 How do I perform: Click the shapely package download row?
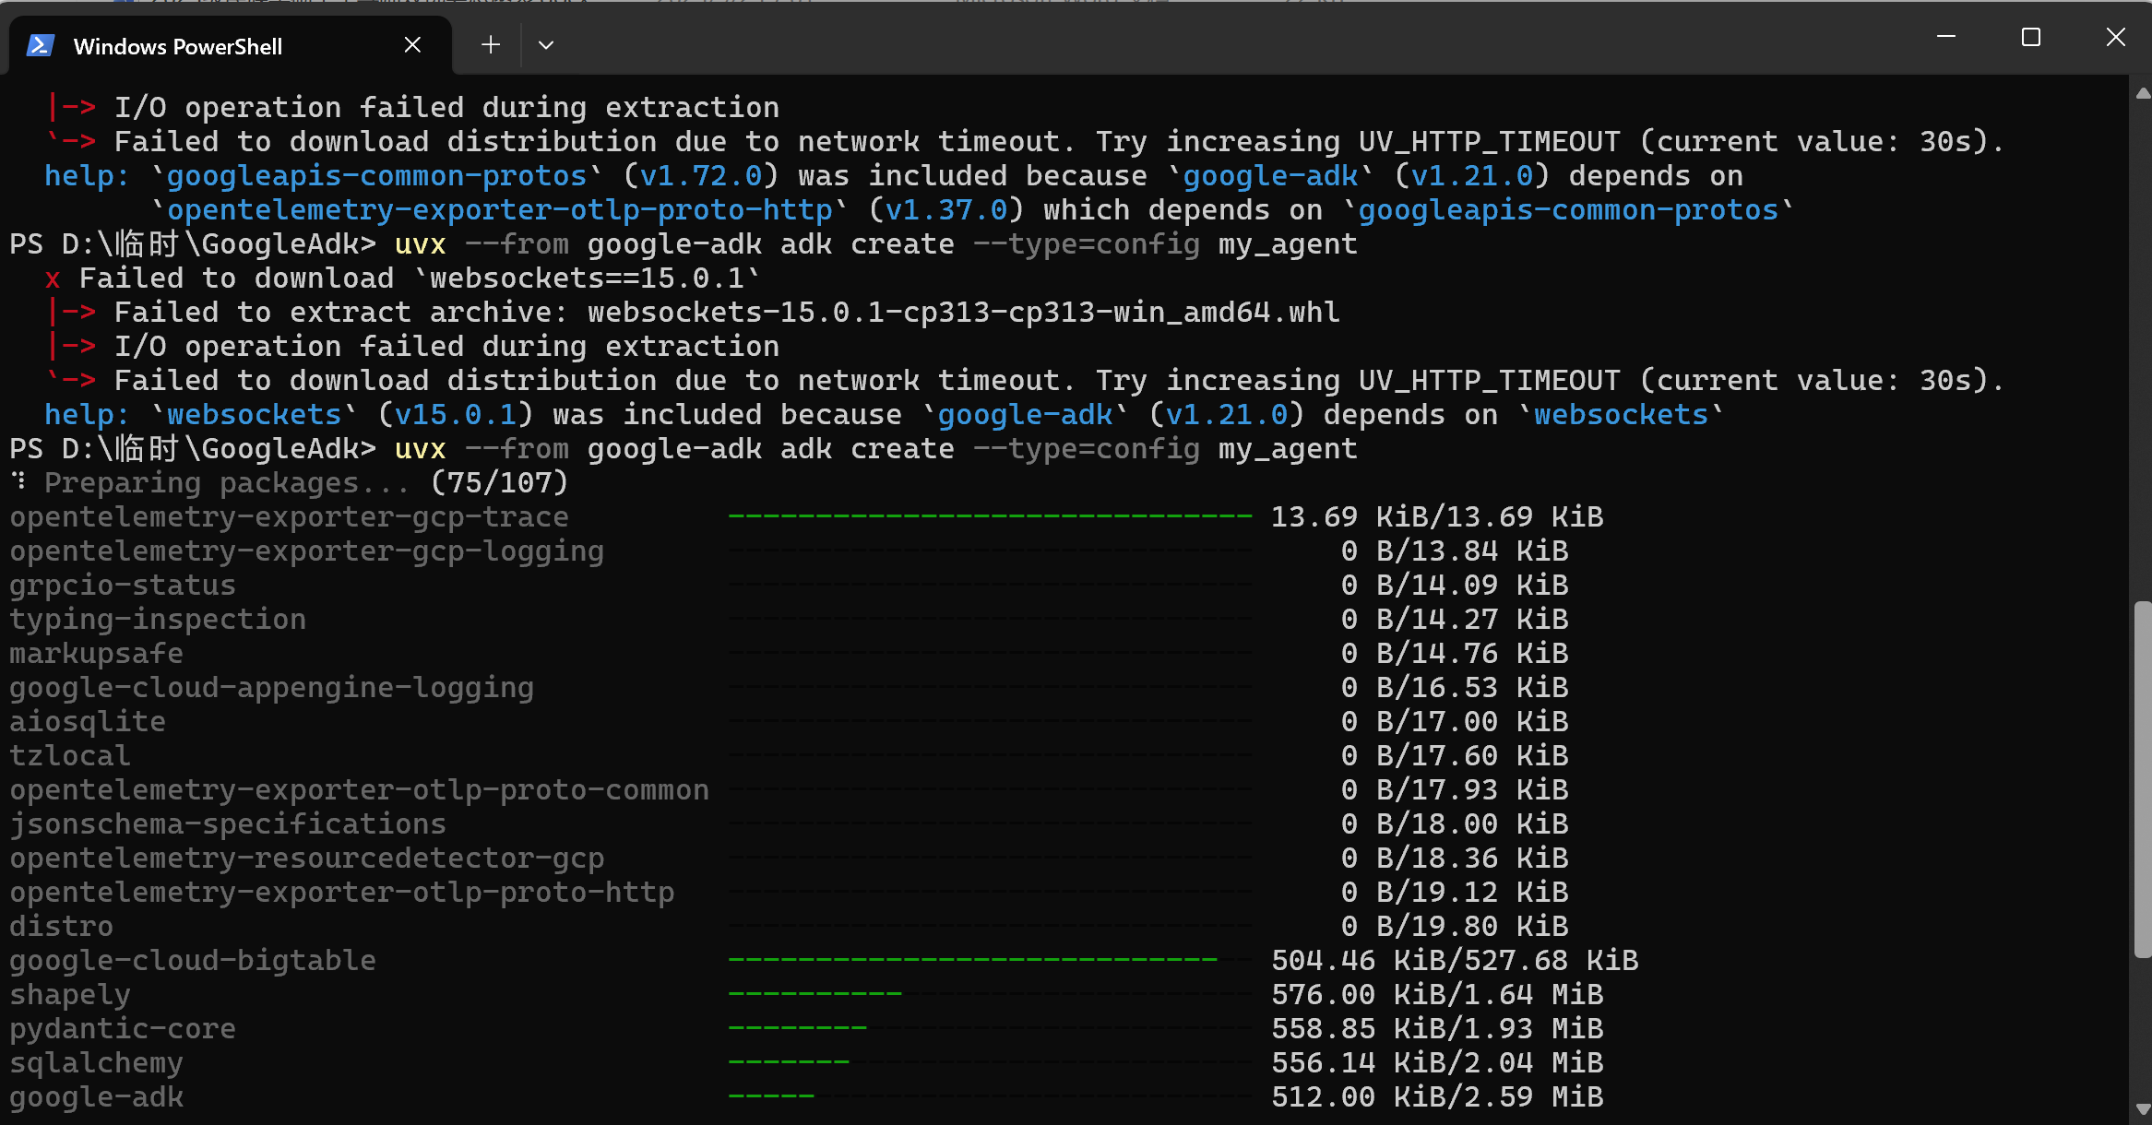pos(70,995)
